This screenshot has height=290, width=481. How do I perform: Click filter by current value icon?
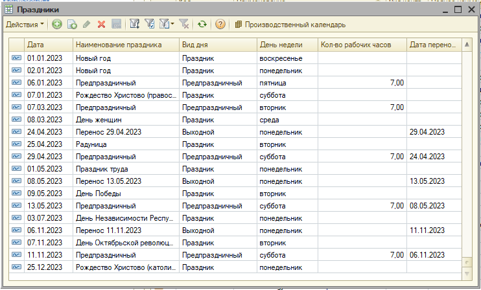[x=150, y=25]
